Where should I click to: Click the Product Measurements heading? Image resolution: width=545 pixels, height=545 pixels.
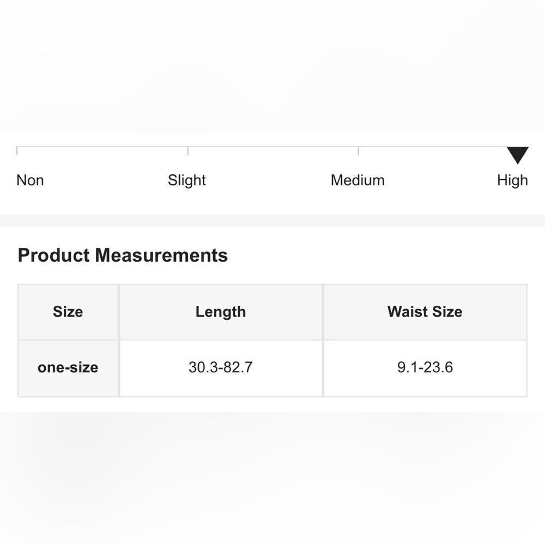point(123,255)
